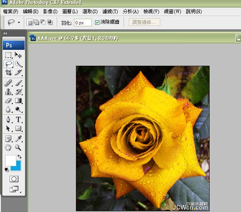Select the Crop tool
Screen dimensions: 241x212
(9, 73)
